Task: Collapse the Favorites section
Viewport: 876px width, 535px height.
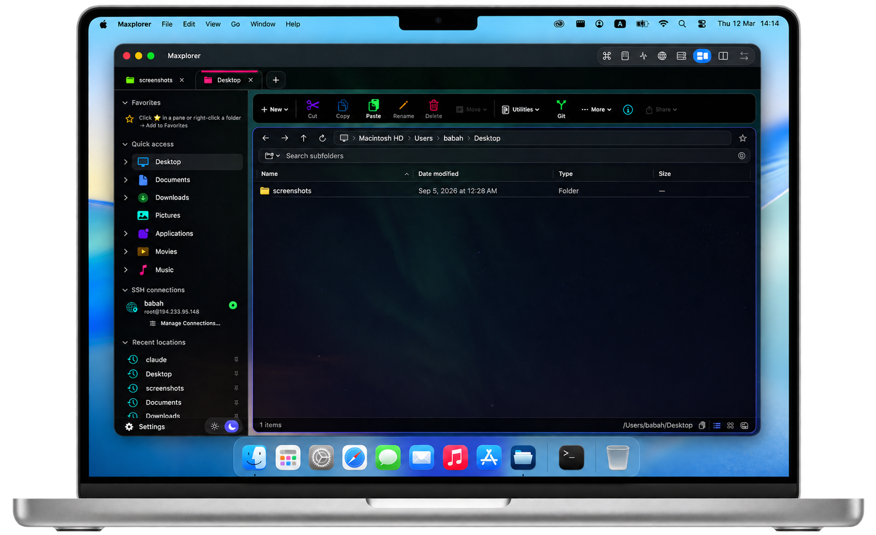Action: point(125,103)
